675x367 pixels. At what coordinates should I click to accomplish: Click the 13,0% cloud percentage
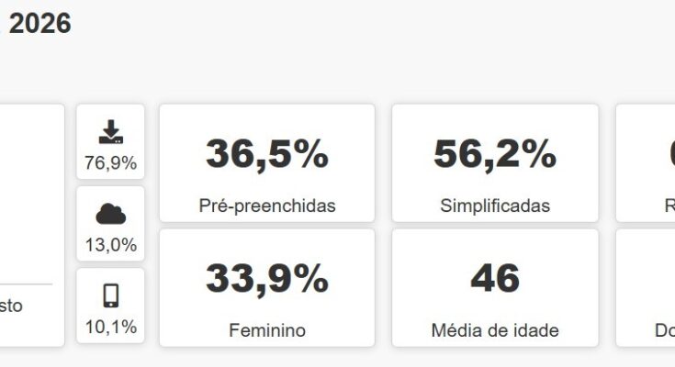[x=110, y=245]
